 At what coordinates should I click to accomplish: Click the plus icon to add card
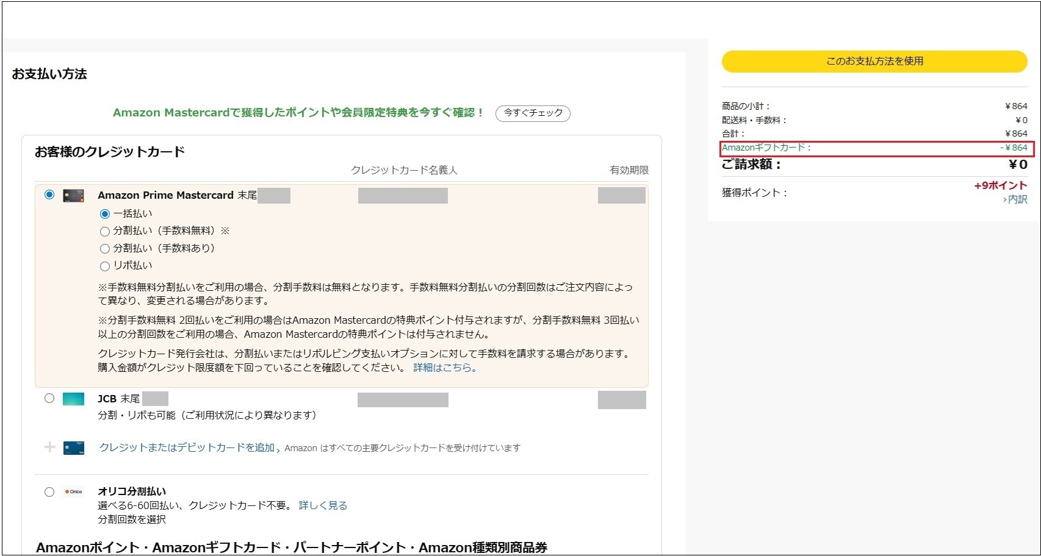pos(50,447)
